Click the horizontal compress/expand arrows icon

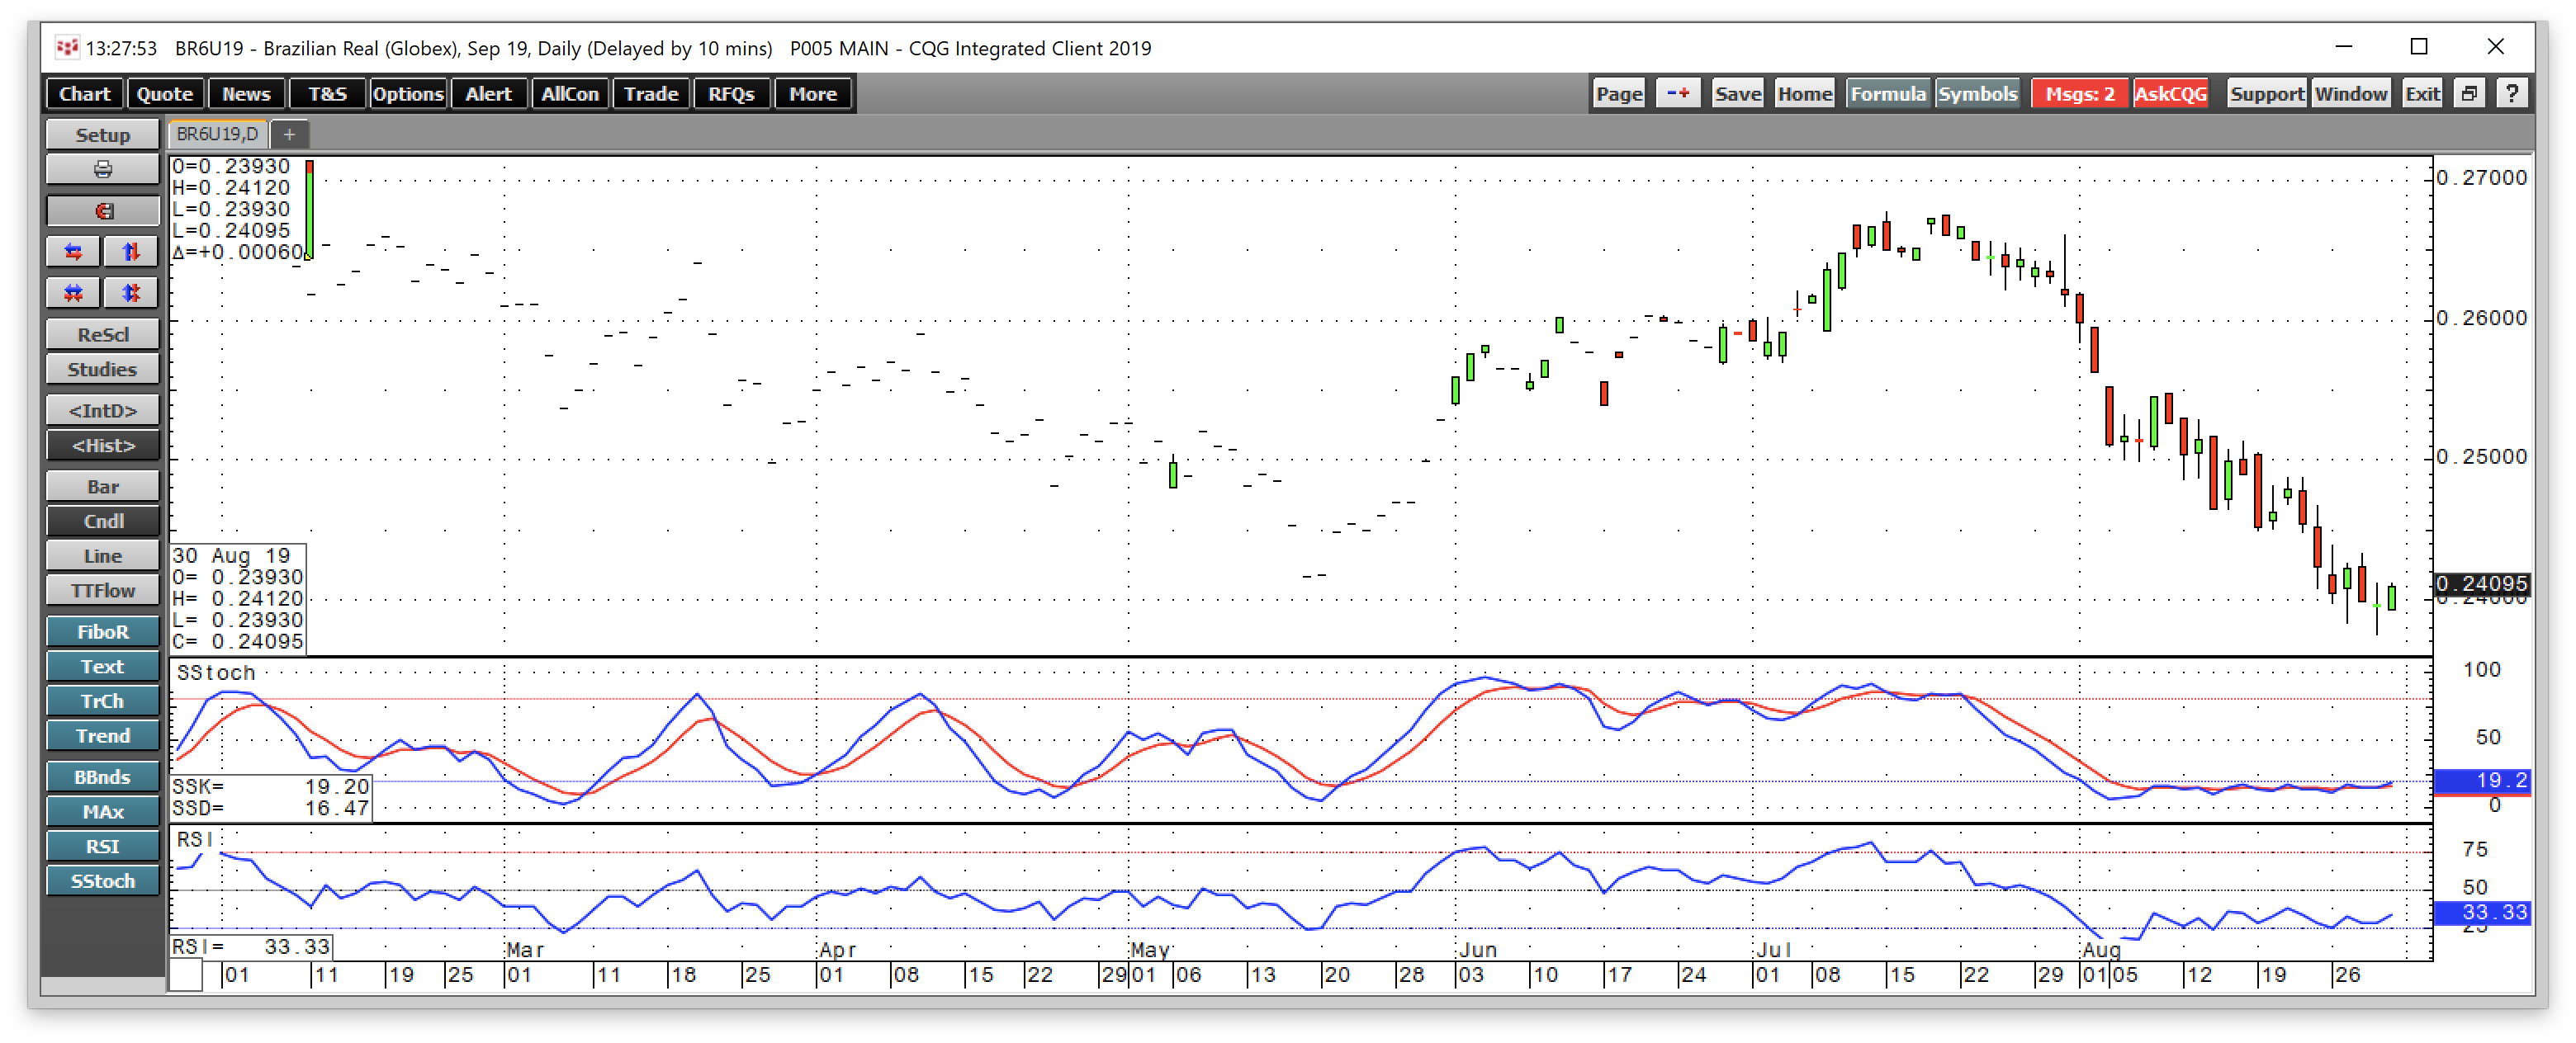click(73, 292)
